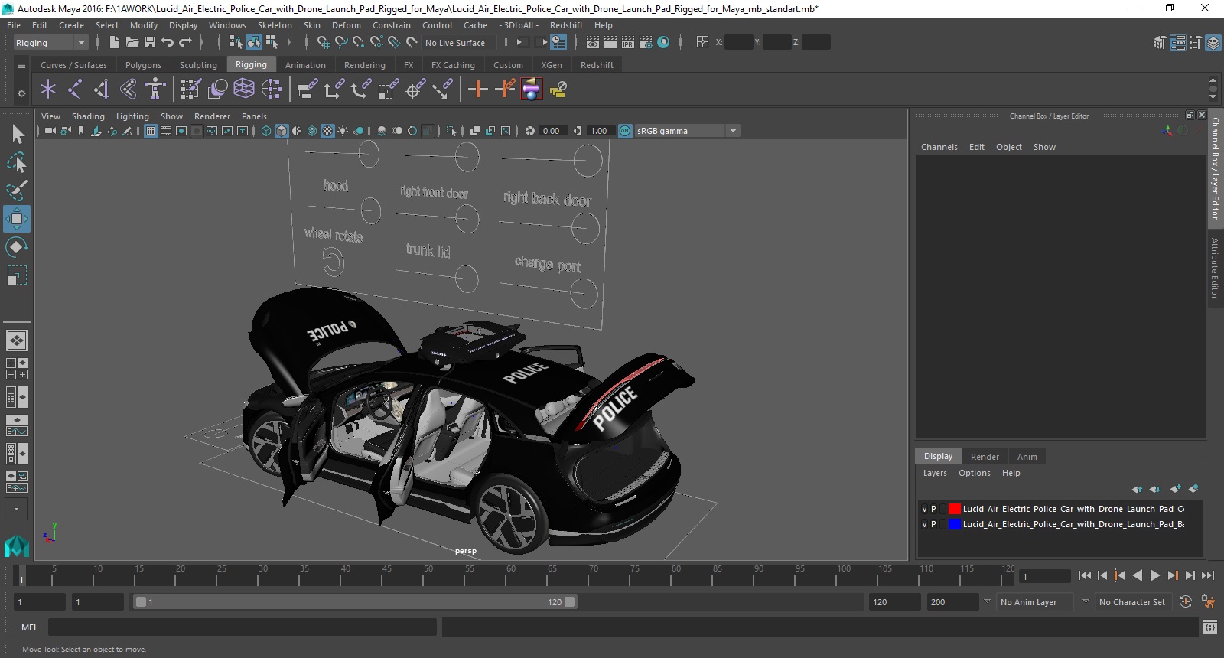Toggle the viewport grid display button

(x=151, y=131)
